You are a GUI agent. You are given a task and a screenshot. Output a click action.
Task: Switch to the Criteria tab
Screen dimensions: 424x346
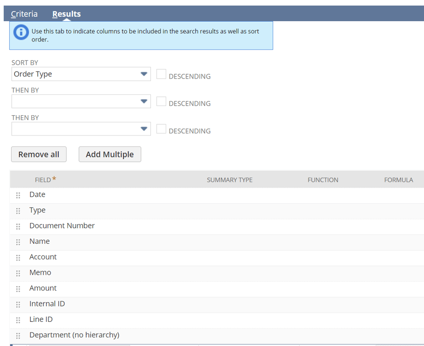click(24, 14)
